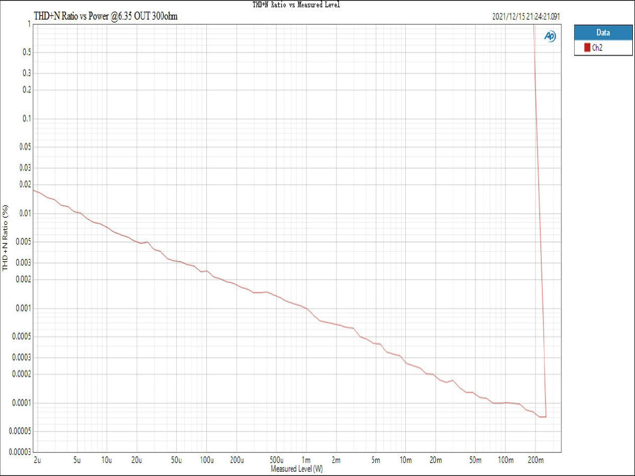Click the 2021/12/15 timestamp text
635x476 pixels.
[x=525, y=16]
